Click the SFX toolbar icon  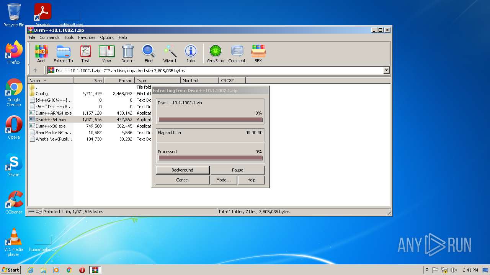[258, 54]
